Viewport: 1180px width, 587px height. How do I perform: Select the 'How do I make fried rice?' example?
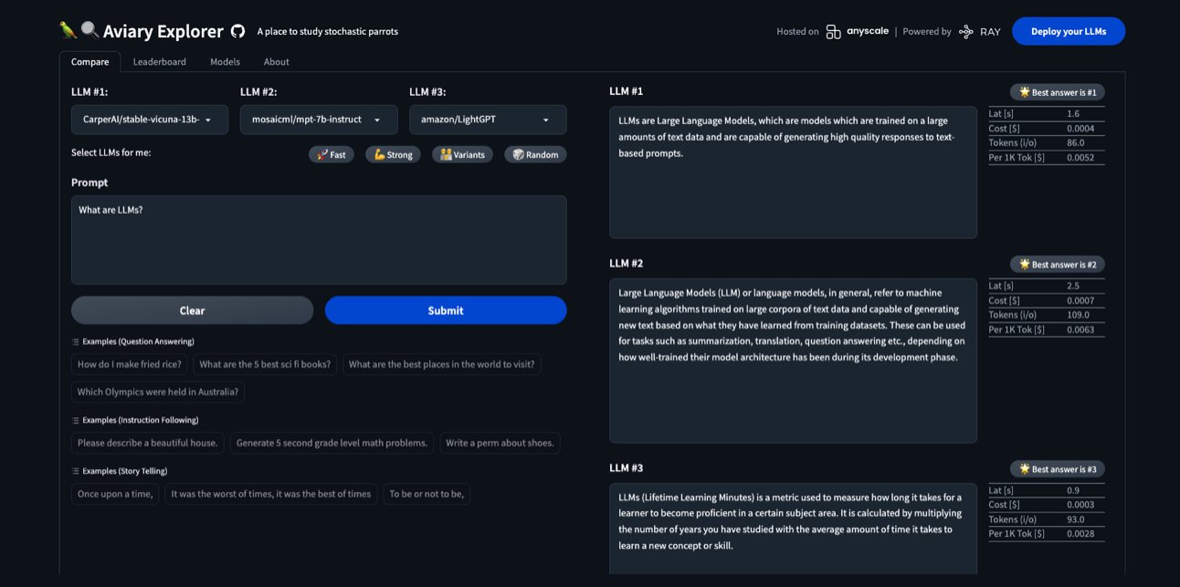pyautogui.click(x=131, y=363)
